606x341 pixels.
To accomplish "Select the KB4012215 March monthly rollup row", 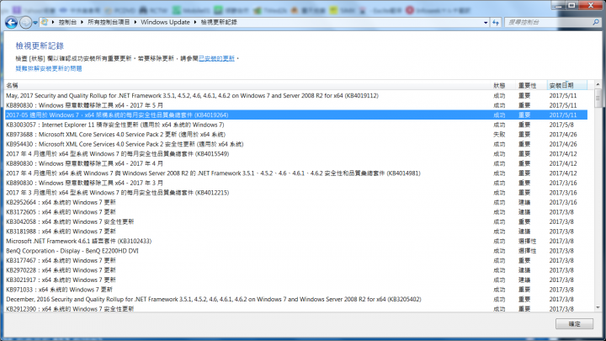I will pos(296,193).
